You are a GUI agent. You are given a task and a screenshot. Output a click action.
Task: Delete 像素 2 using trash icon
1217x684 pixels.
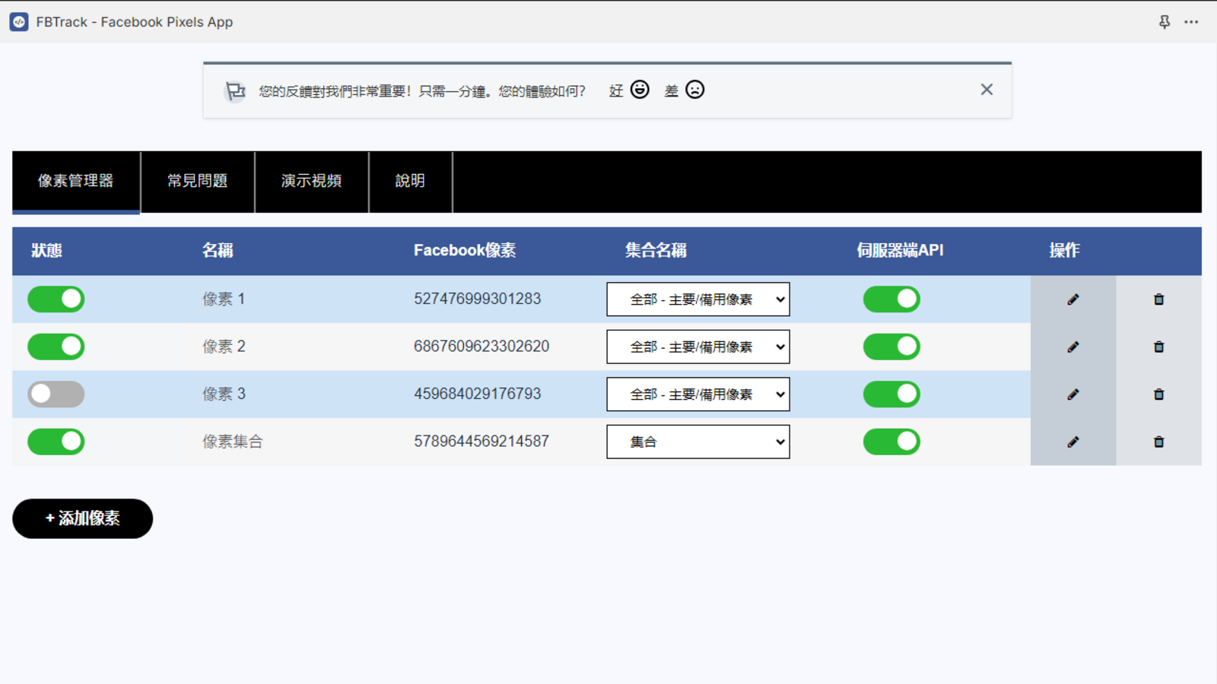[1158, 347]
